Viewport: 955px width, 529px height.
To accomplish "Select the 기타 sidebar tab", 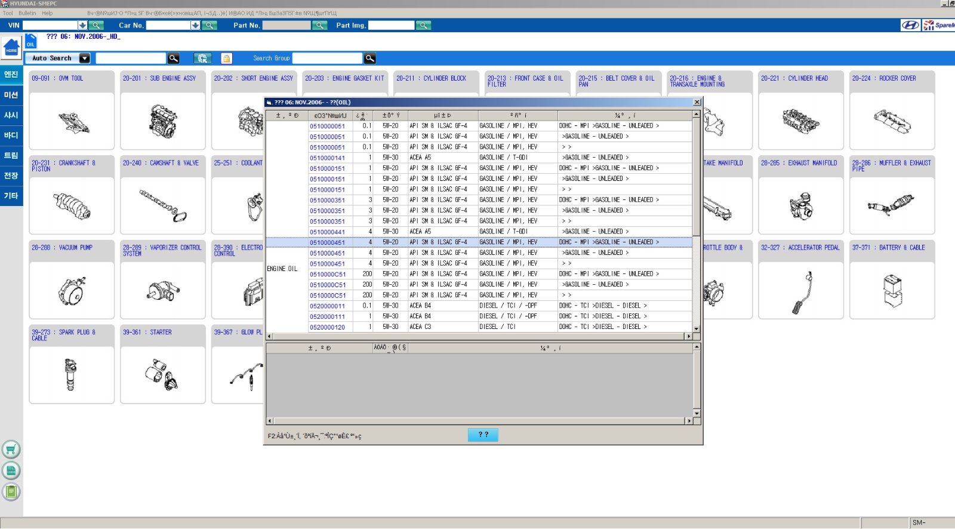I will 11,196.
